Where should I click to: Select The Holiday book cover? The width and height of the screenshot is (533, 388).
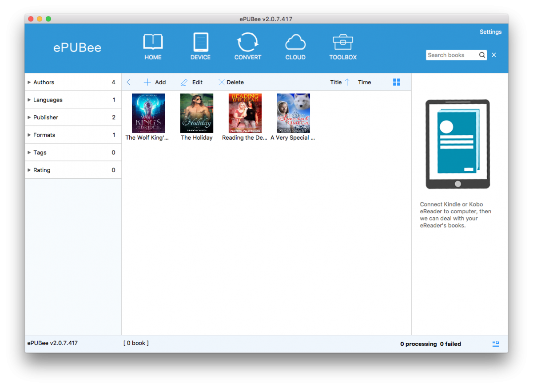coord(197,113)
